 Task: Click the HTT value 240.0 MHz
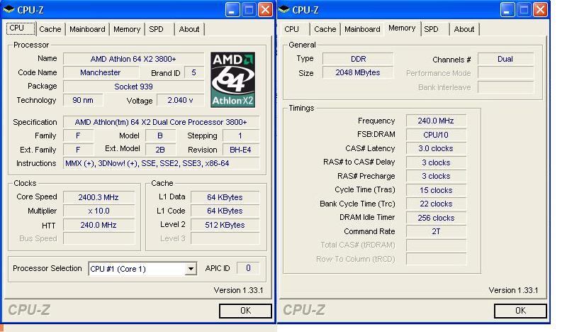pyautogui.click(x=99, y=225)
